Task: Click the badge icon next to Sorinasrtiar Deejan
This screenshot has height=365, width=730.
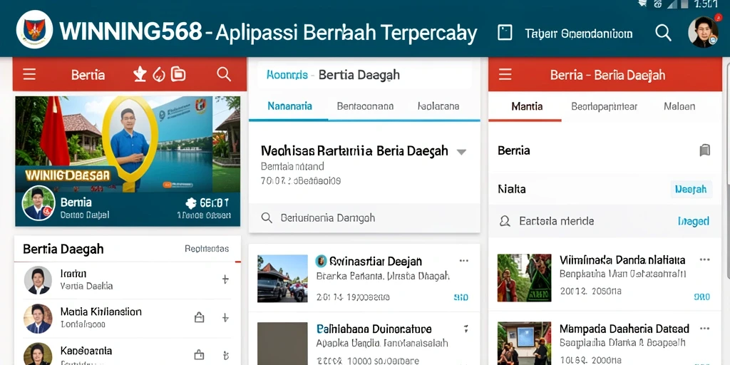Action: [320, 261]
